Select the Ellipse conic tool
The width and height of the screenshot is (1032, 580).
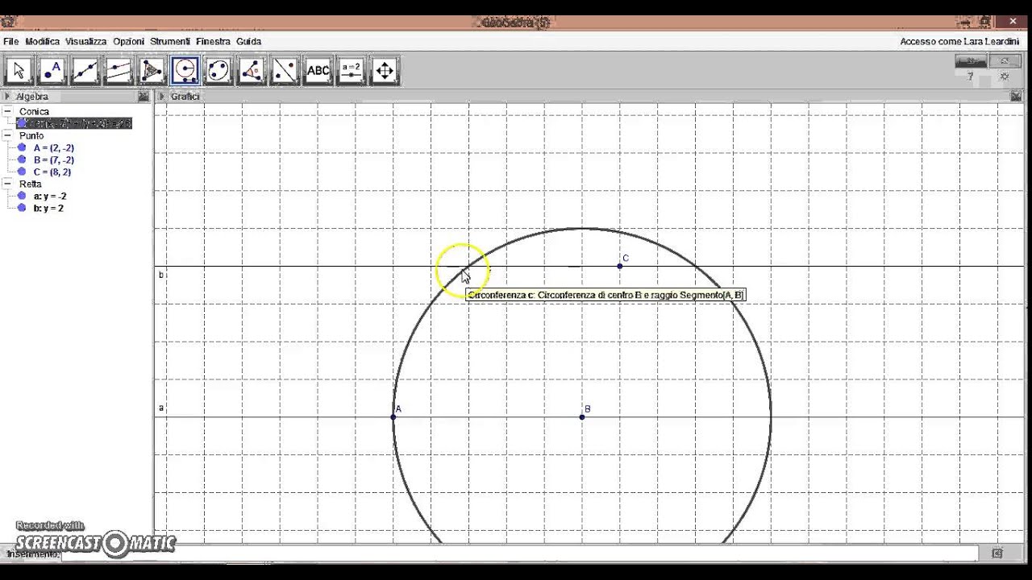(218, 71)
